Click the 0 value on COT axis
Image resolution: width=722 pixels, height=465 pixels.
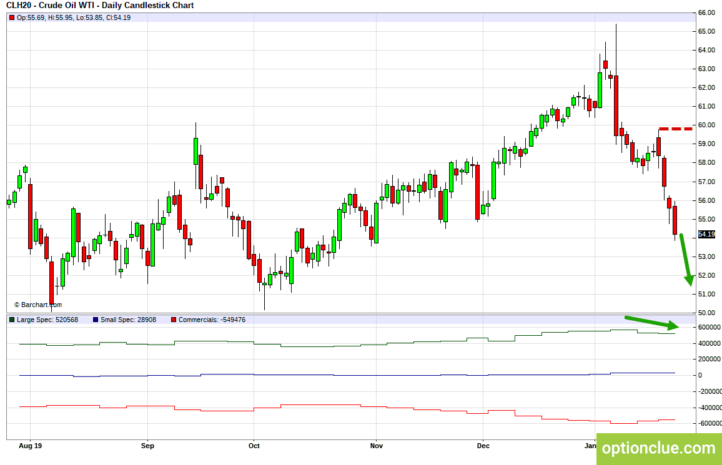700,375
